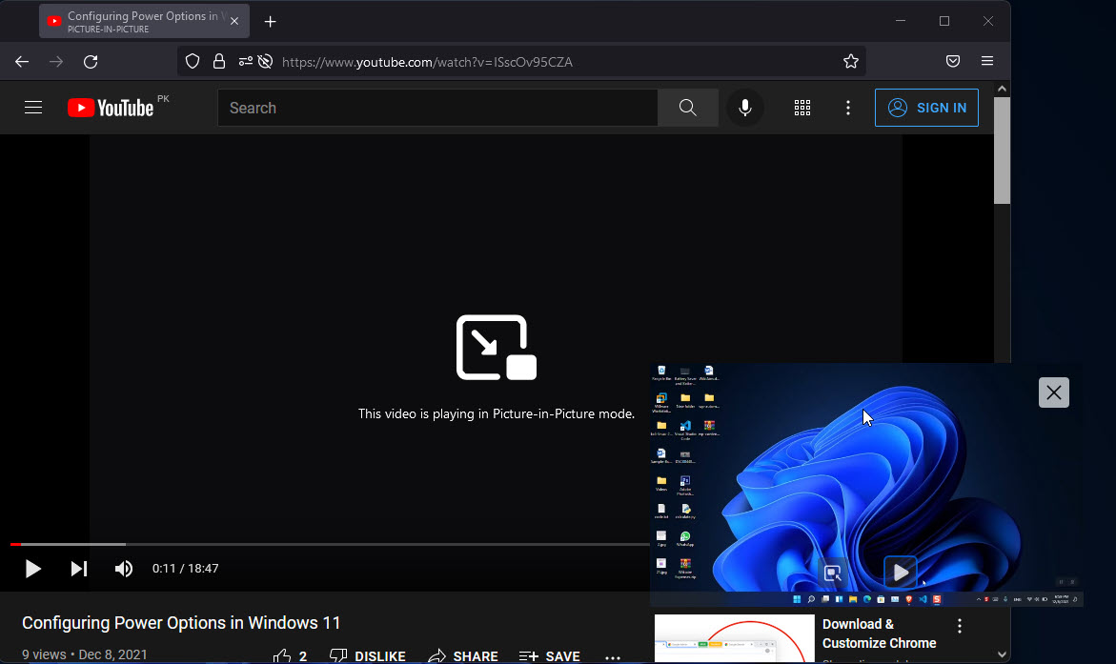Screen dimensions: 1116x664
Task: Open the YouTube apps grid
Action: [x=802, y=108]
